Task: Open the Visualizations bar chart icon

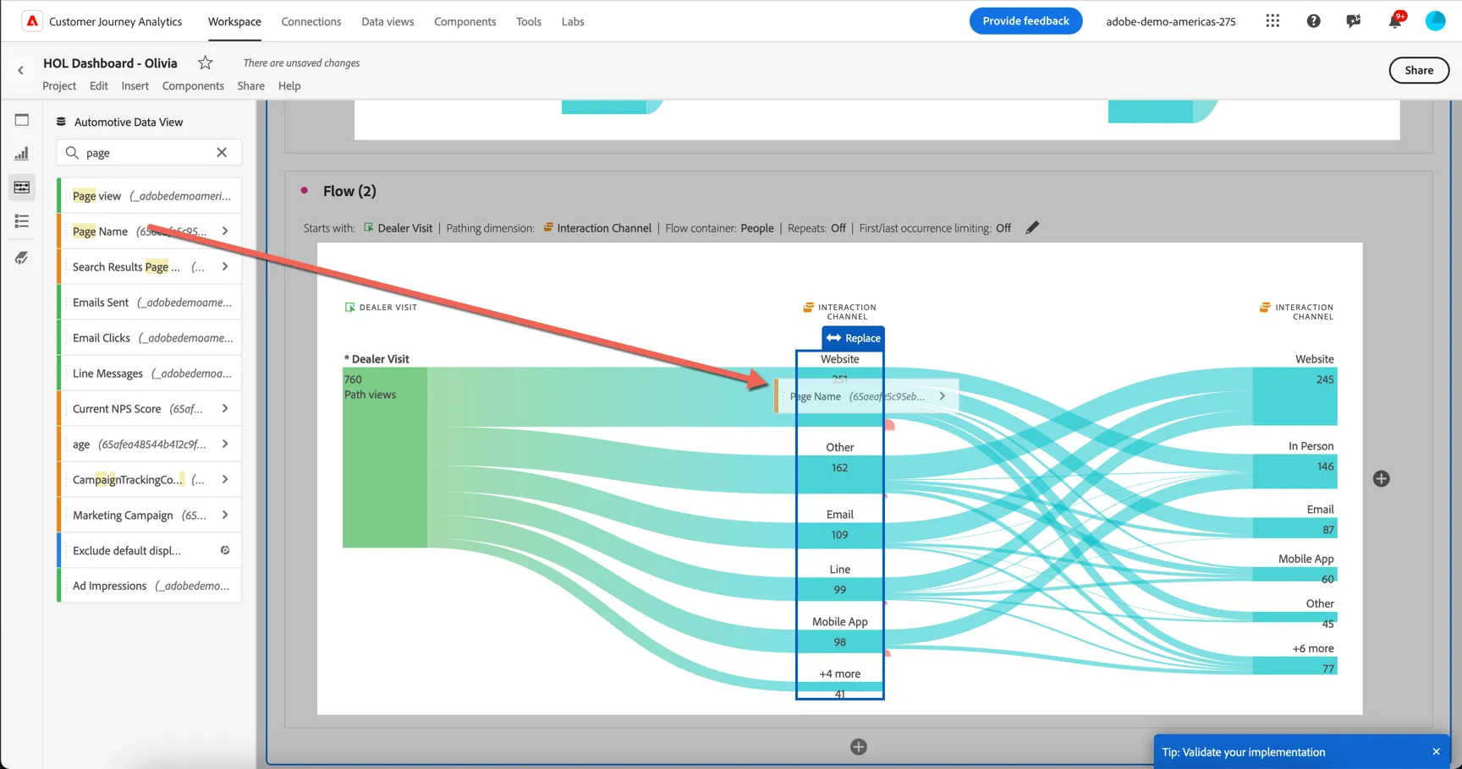Action: pyautogui.click(x=22, y=154)
